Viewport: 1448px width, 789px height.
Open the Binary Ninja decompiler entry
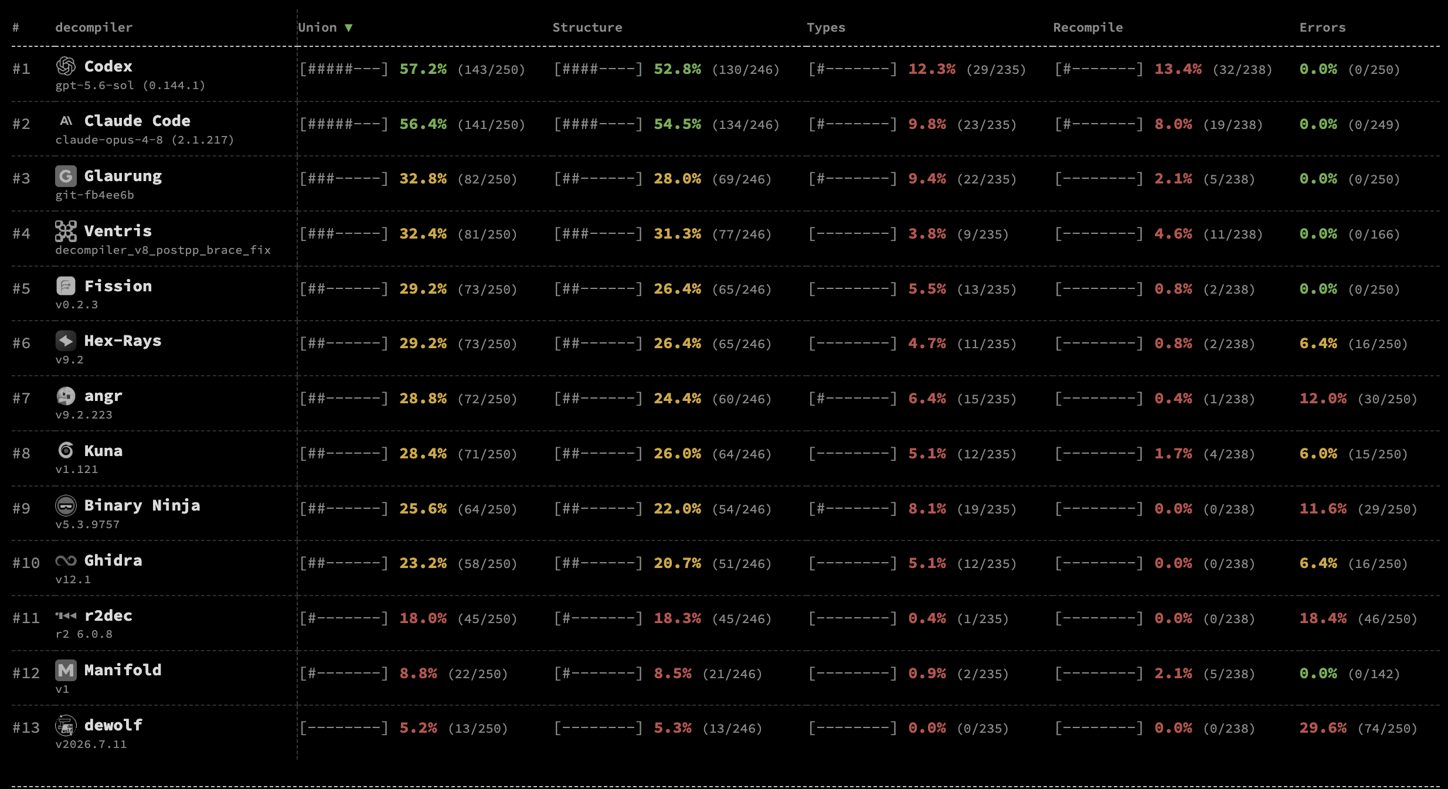(x=142, y=505)
